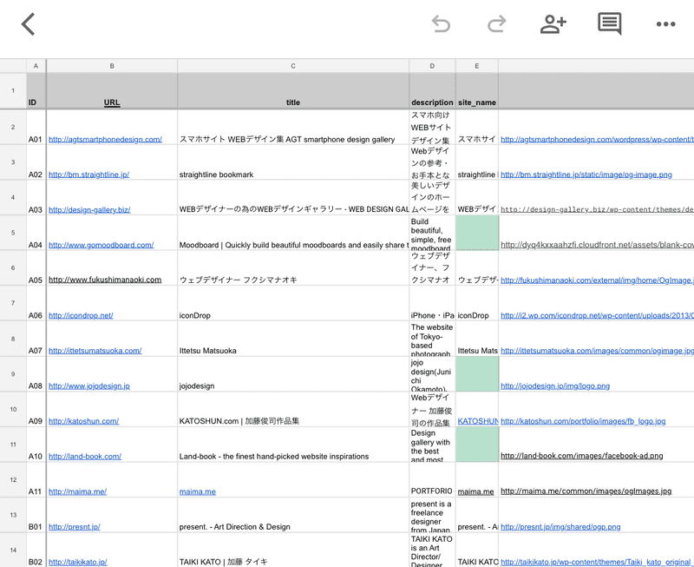This screenshot has width=694, height=567.
Task: Undo the last action
Action: click(441, 24)
